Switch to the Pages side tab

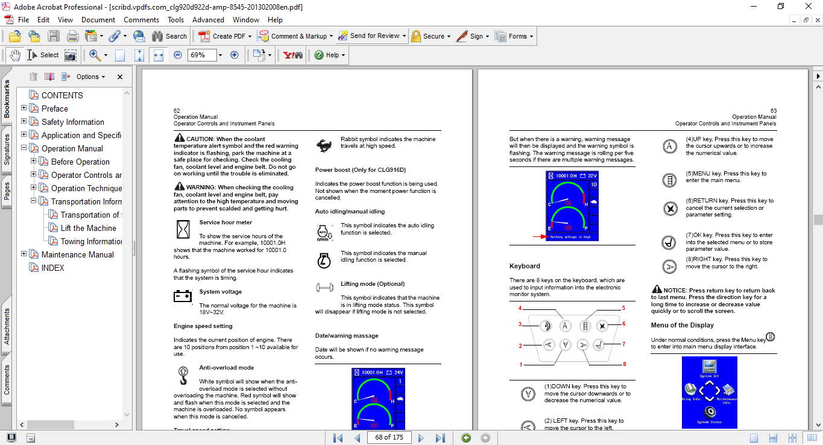coord(7,191)
